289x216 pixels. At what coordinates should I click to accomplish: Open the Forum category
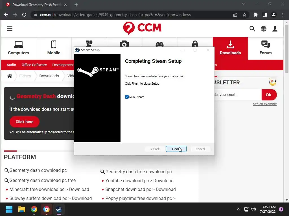click(265, 48)
